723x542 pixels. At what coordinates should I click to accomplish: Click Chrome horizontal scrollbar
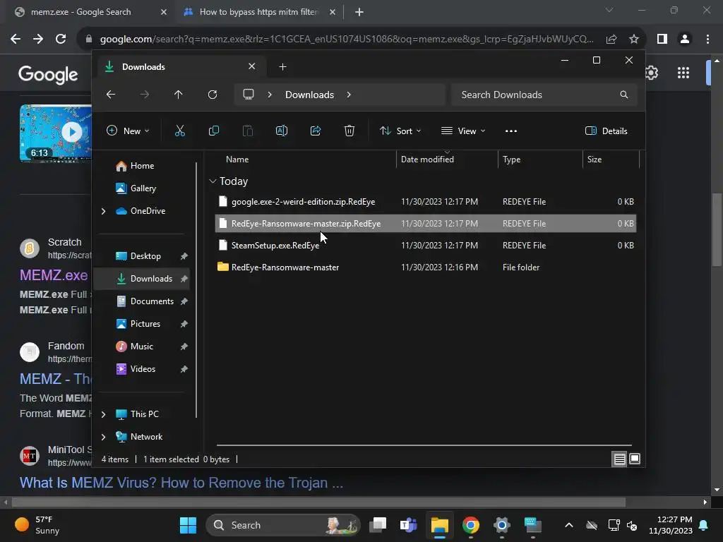318,502
